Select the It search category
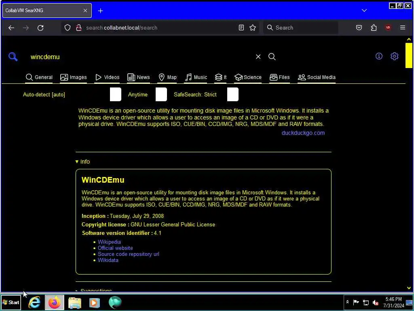Viewport: 414px width, 311px height. coord(221,77)
